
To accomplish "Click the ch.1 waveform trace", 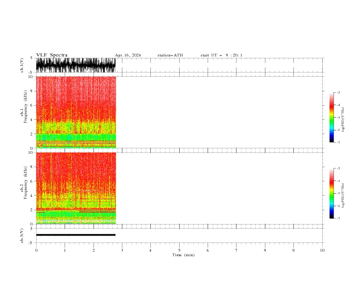I will click(x=76, y=65).
